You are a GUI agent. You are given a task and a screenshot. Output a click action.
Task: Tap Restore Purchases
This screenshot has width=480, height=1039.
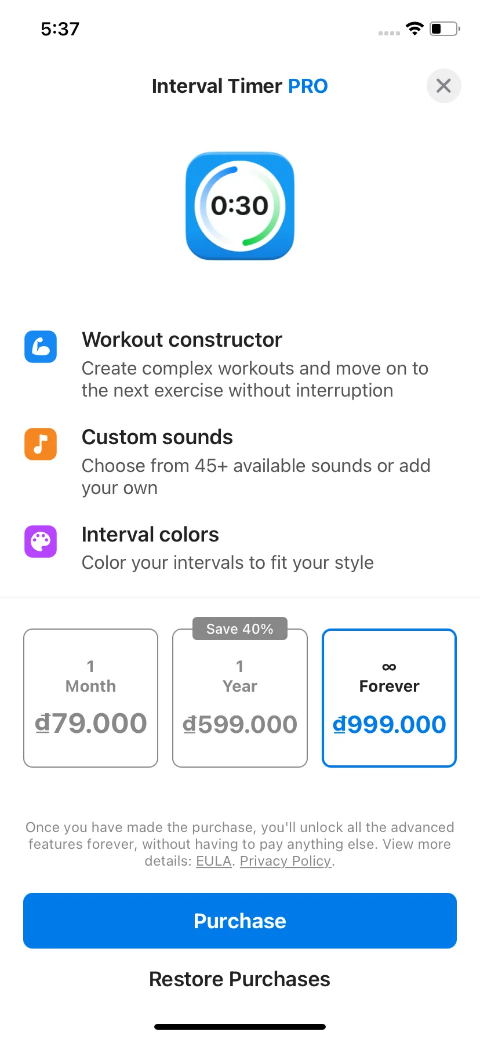240,979
